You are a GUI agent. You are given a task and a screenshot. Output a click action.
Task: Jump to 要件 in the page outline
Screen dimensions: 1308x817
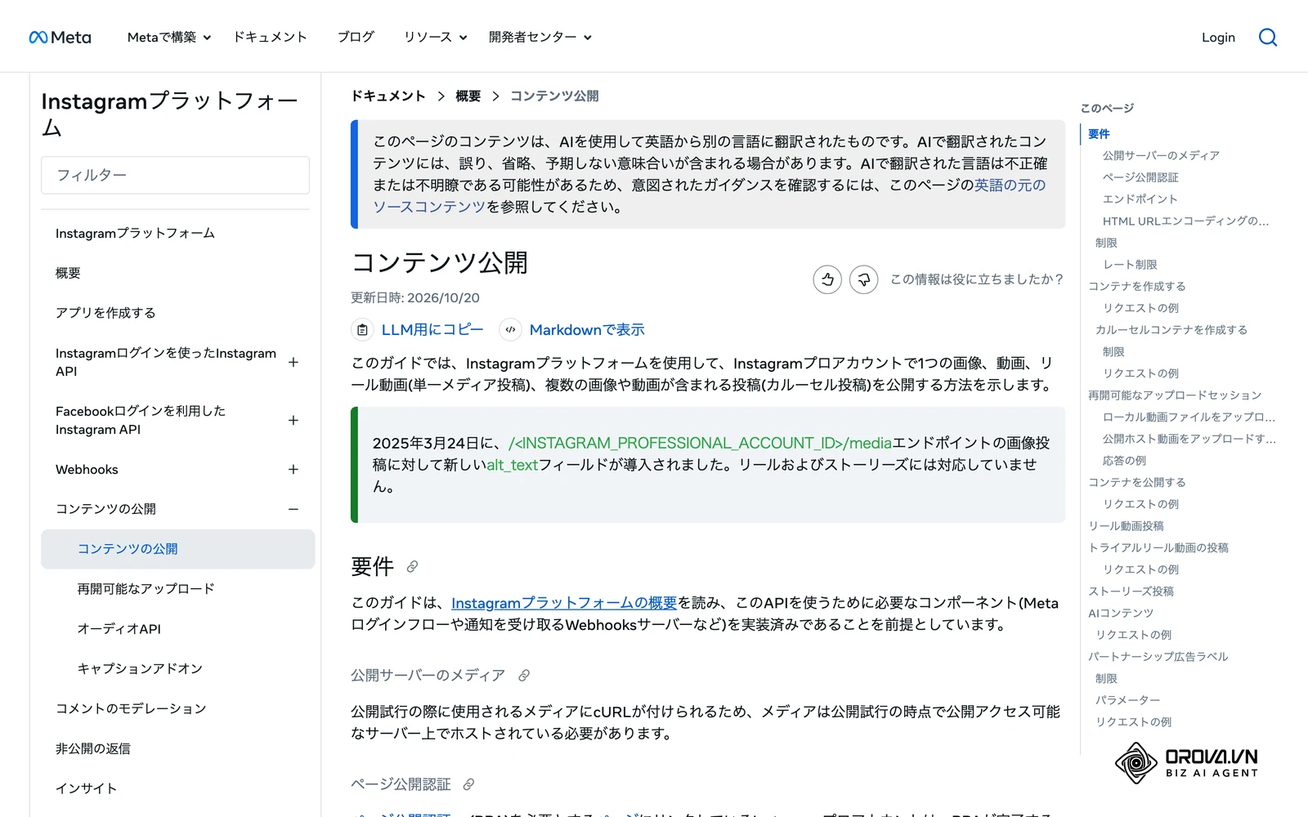pyautogui.click(x=1099, y=134)
